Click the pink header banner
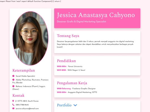The width and height of the screenshot is (150, 112). 97,18
